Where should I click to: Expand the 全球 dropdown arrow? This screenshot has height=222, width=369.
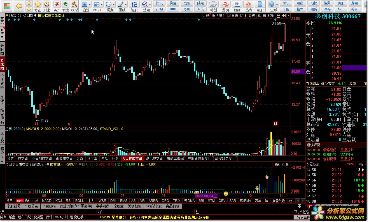coord(277,4)
